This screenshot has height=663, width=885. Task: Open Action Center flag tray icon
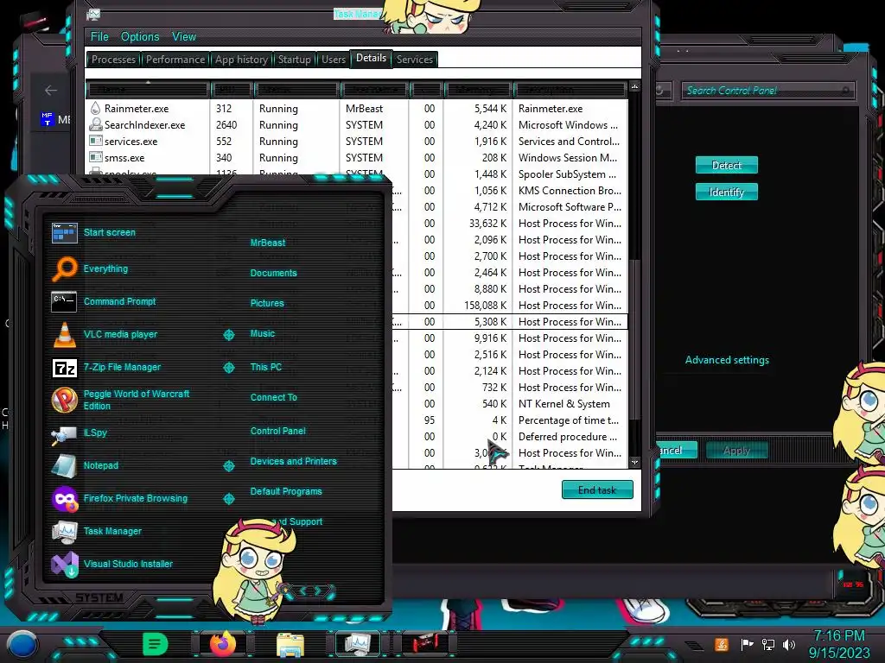point(747,644)
